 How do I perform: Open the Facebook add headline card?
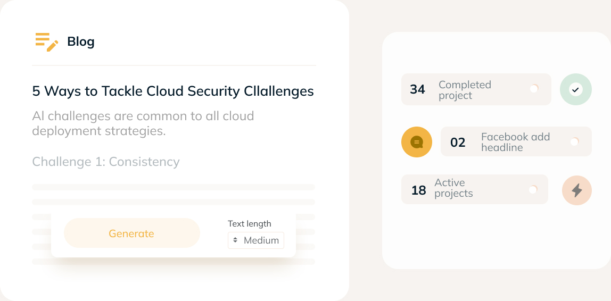[x=516, y=141]
